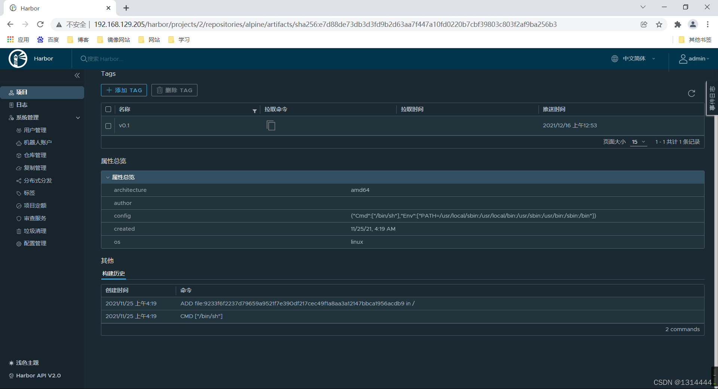Open 分布式分发 page
The image size is (718, 389).
[37, 181]
